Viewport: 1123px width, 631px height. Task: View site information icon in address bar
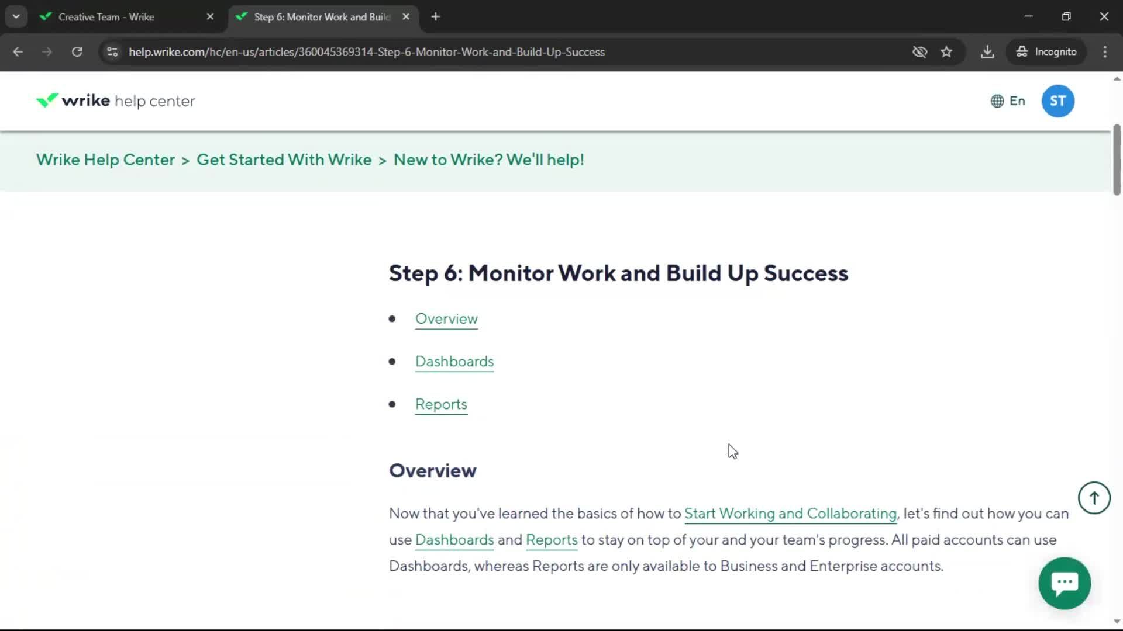tap(112, 52)
